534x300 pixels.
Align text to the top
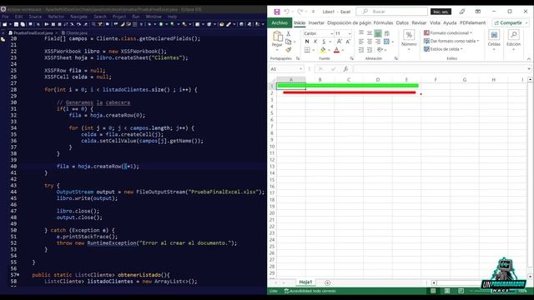[361, 33]
